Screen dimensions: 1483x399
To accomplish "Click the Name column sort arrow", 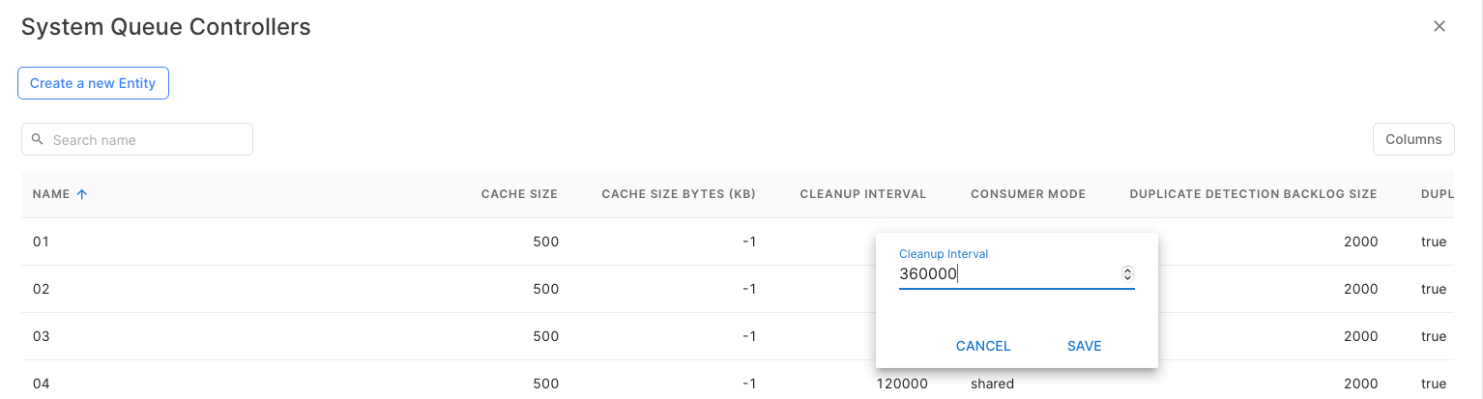I will click(82, 194).
